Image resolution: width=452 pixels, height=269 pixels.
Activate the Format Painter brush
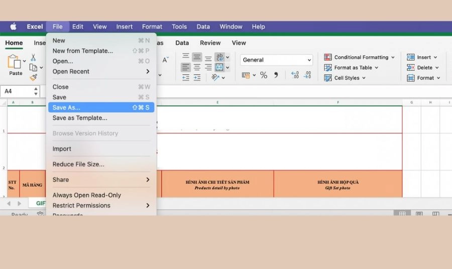pyautogui.click(x=33, y=77)
